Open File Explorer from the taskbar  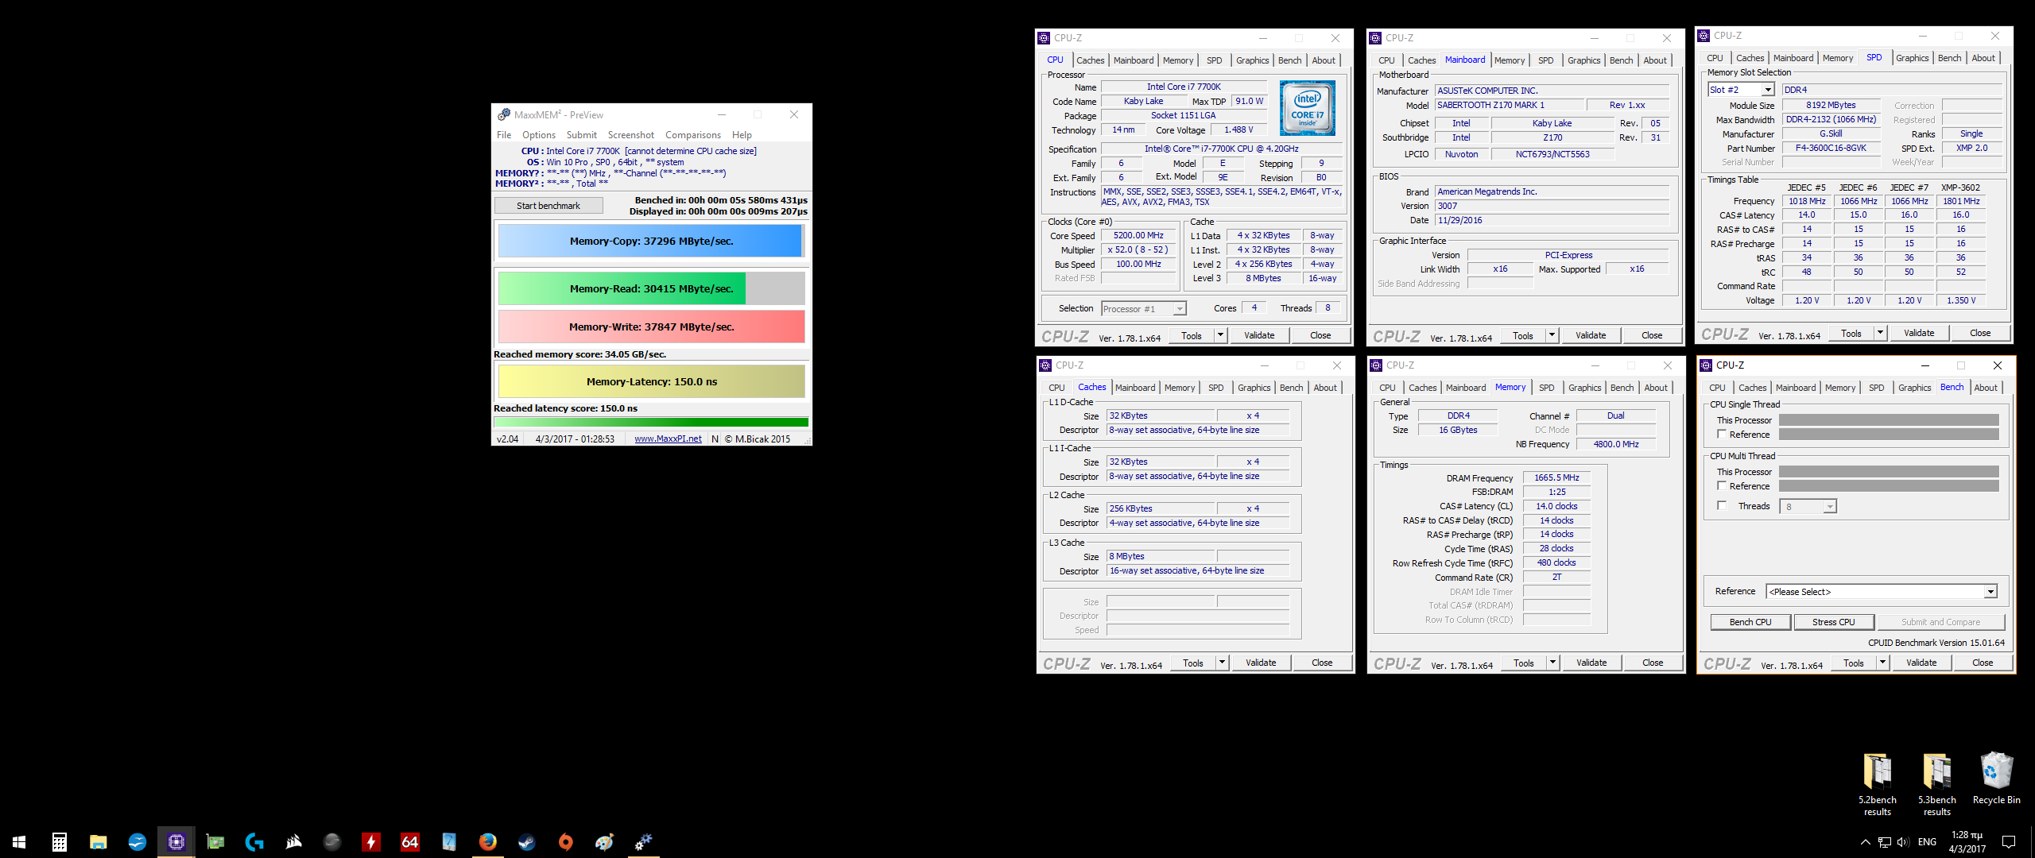point(98,842)
